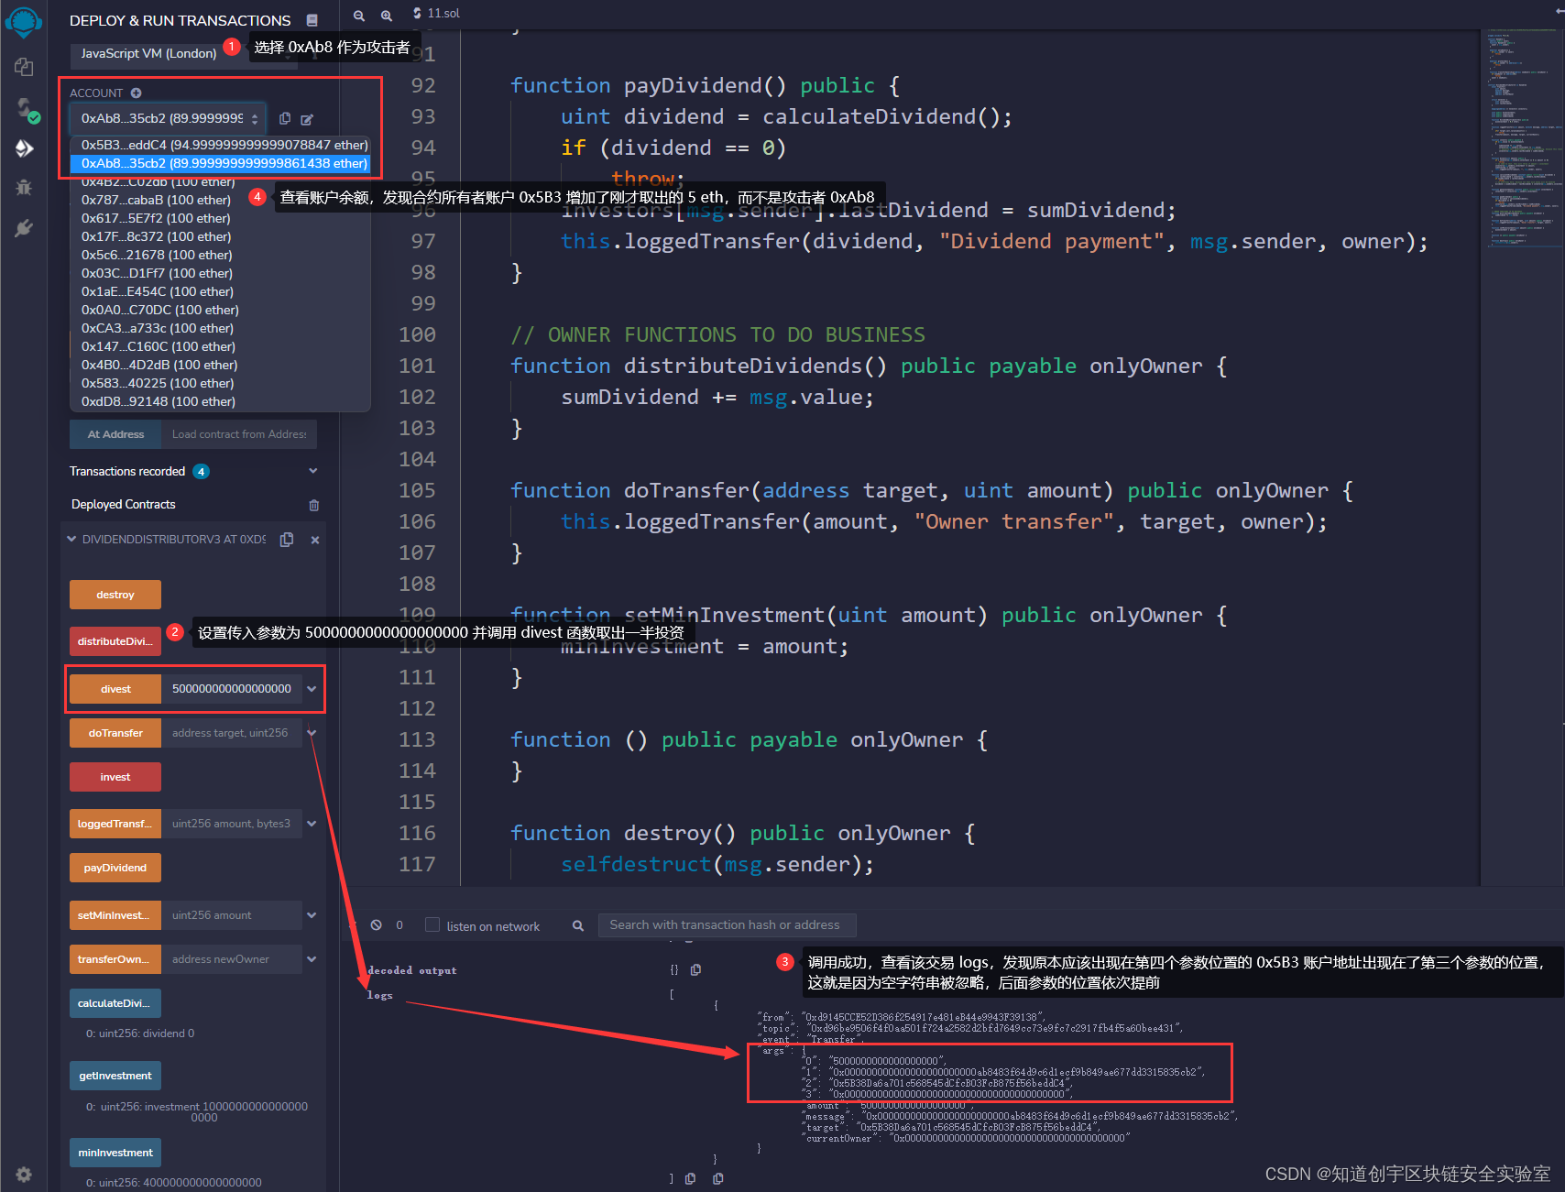The image size is (1565, 1192).
Task: Expand the setMinInvestment function parameters
Action: (312, 915)
